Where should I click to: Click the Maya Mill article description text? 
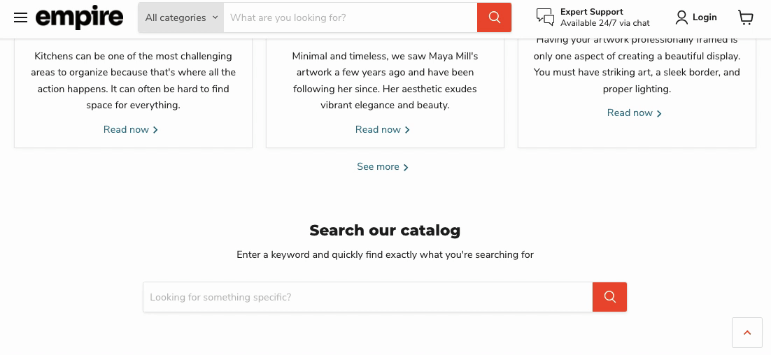coord(385,80)
